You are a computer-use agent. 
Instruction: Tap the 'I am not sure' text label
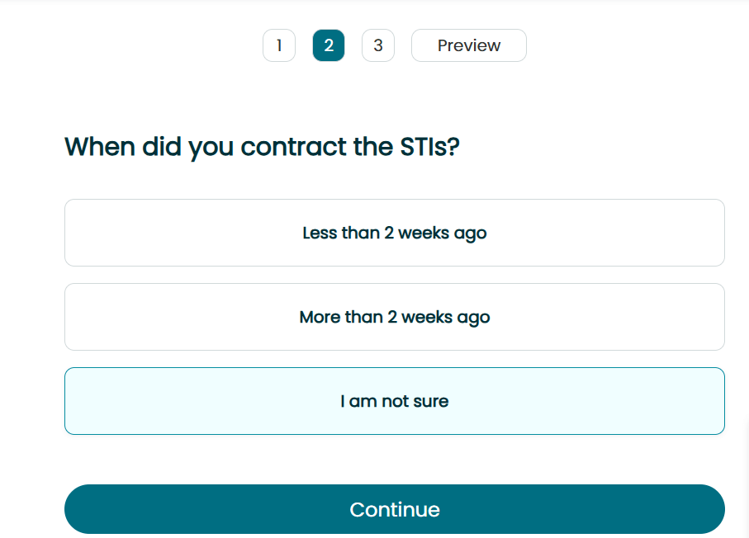pos(395,401)
